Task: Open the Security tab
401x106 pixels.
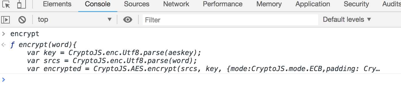Action: tap(356, 4)
